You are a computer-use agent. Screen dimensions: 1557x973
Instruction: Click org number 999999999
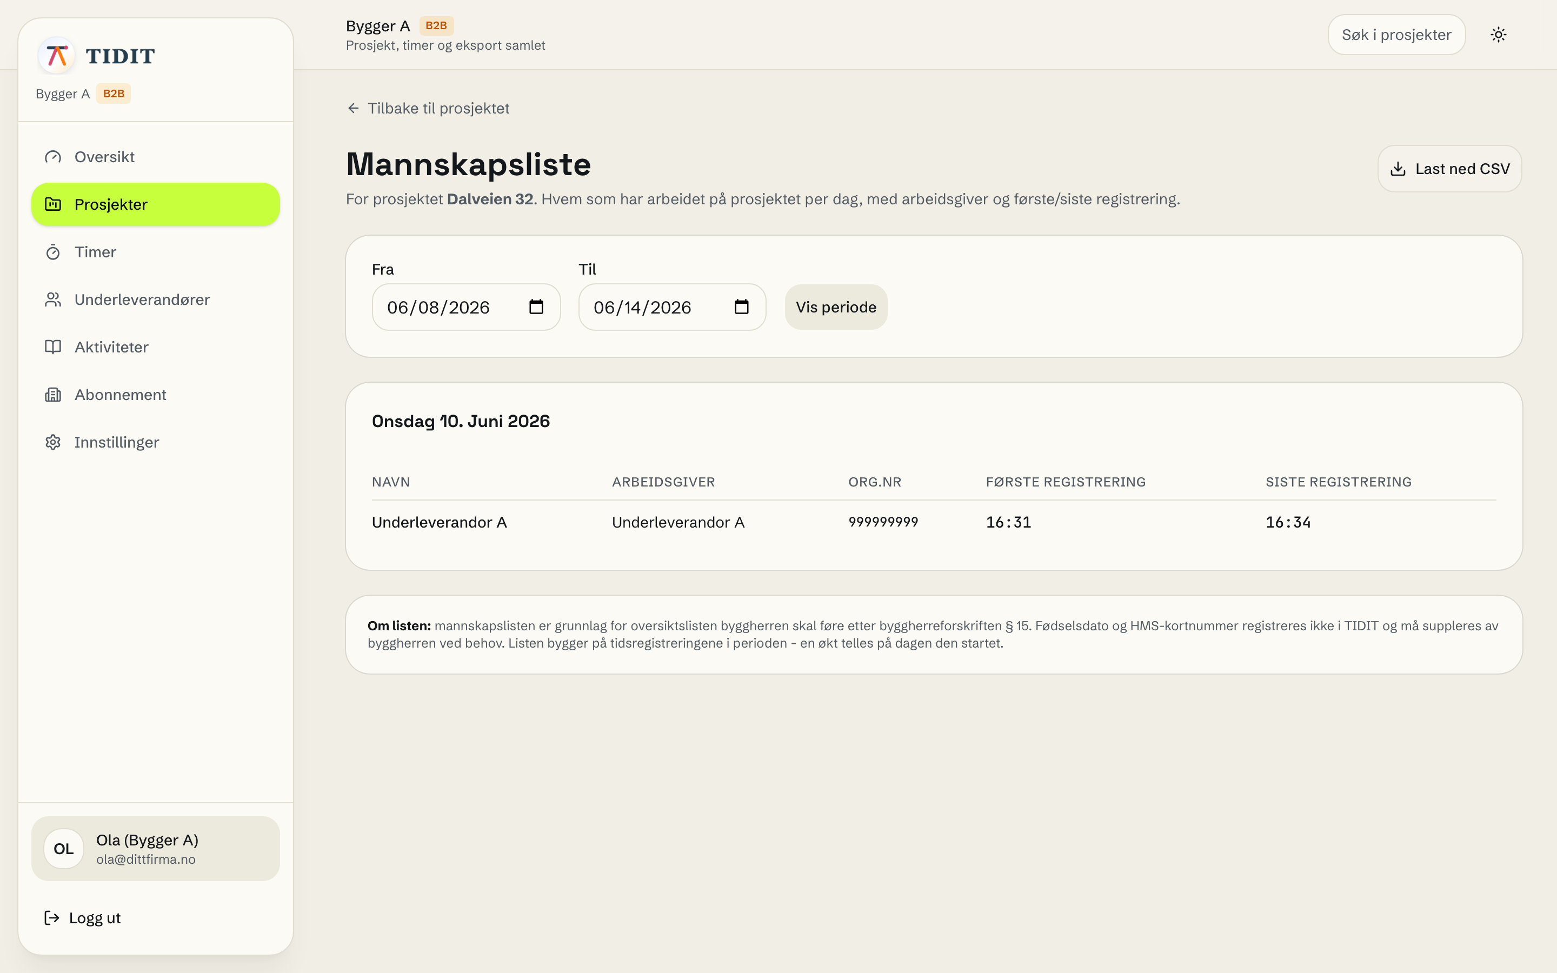(883, 523)
